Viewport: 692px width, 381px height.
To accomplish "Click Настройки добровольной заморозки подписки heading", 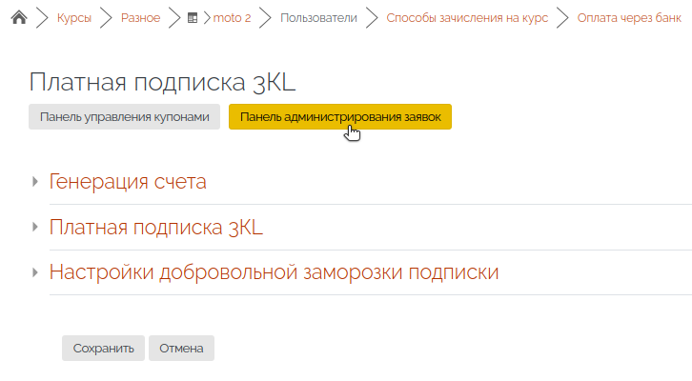I will tap(274, 272).
